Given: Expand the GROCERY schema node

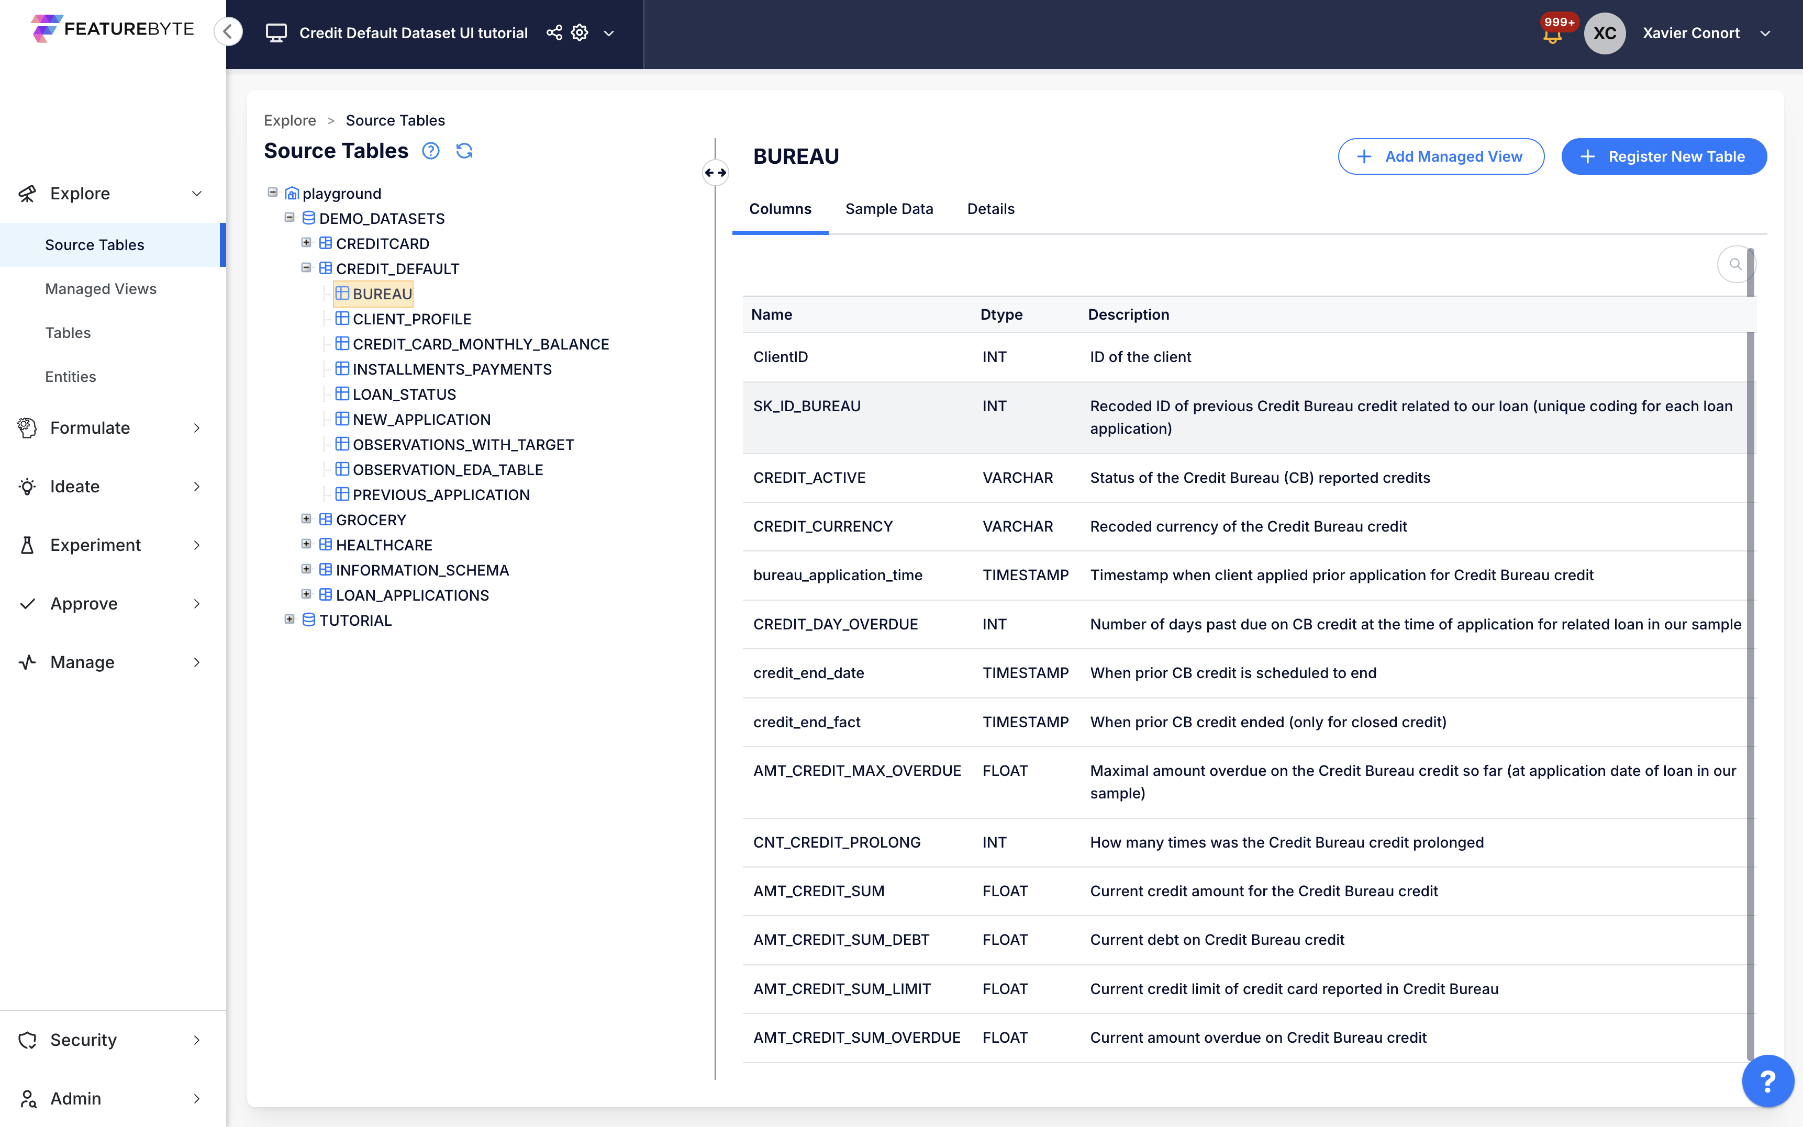Looking at the screenshot, I should coord(306,519).
